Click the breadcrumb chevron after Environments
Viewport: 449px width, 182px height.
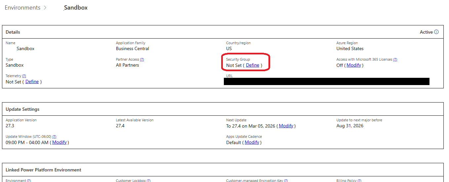pos(45,8)
